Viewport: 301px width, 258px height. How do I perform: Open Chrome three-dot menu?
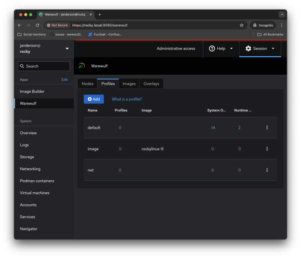pyautogui.click(x=281, y=25)
